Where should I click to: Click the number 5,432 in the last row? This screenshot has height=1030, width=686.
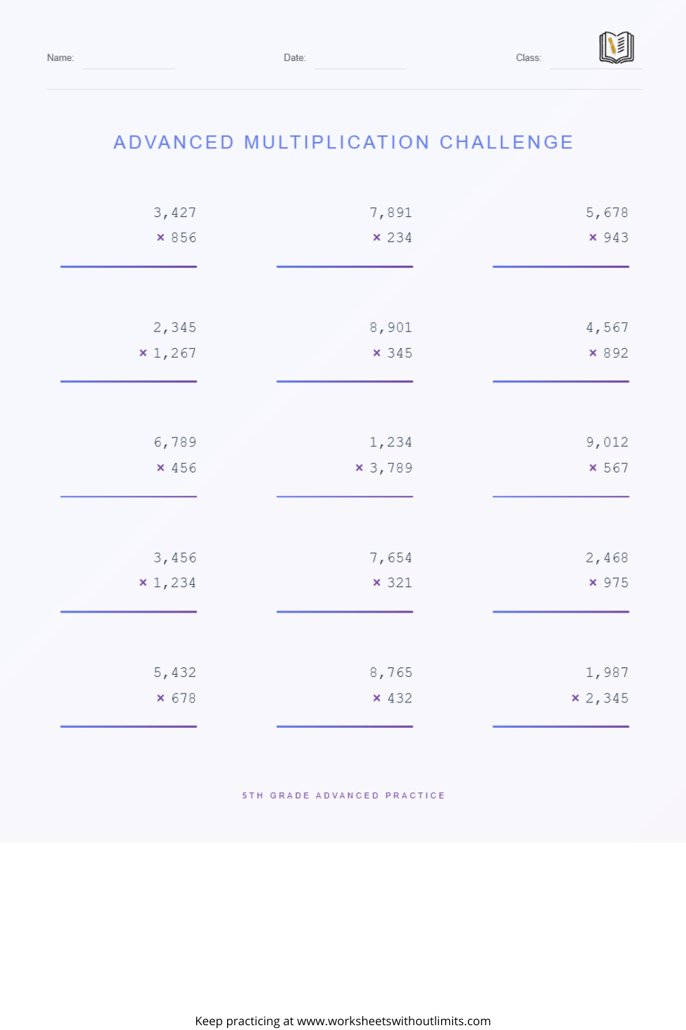pos(175,672)
